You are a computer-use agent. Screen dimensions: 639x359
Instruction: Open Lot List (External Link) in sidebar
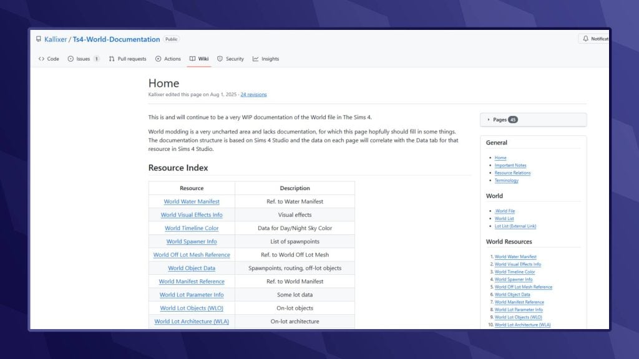(x=515, y=226)
